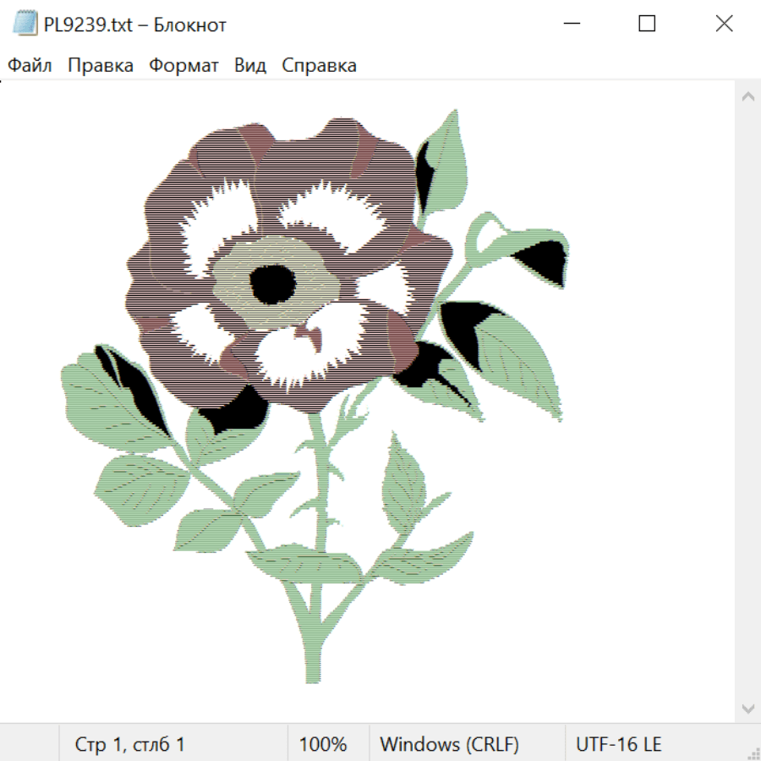Click the Windows (CRLF) line ending indicator
761x761 pixels.
(449, 745)
